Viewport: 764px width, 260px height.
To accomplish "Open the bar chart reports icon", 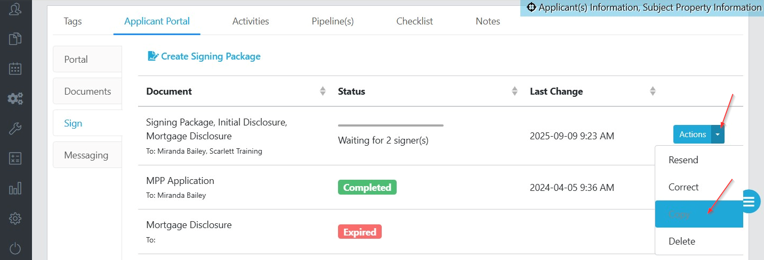I will [x=15, y=188].
